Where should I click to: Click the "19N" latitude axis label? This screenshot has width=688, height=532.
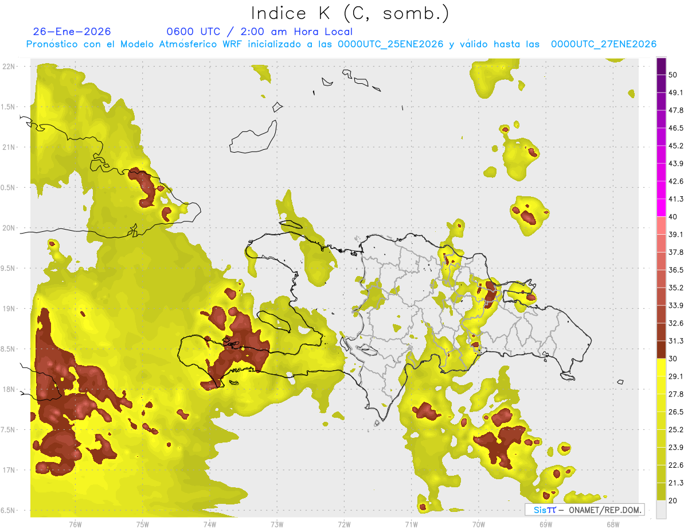point(9,309)
